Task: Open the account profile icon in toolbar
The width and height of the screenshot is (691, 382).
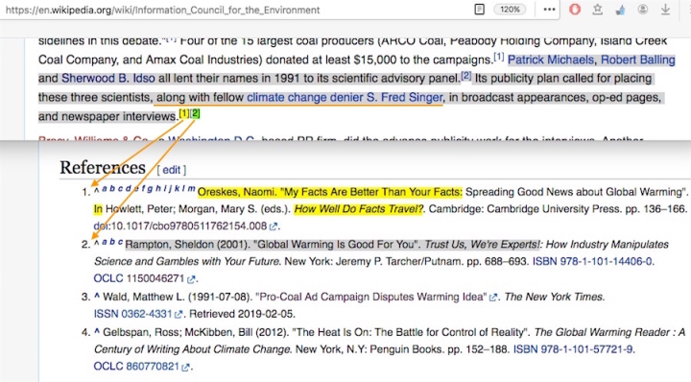Action: (x=642, y=10)
